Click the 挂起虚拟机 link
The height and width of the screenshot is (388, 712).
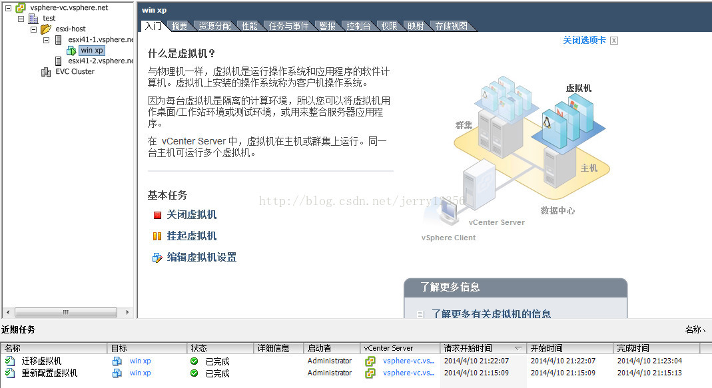coord(192,236)
